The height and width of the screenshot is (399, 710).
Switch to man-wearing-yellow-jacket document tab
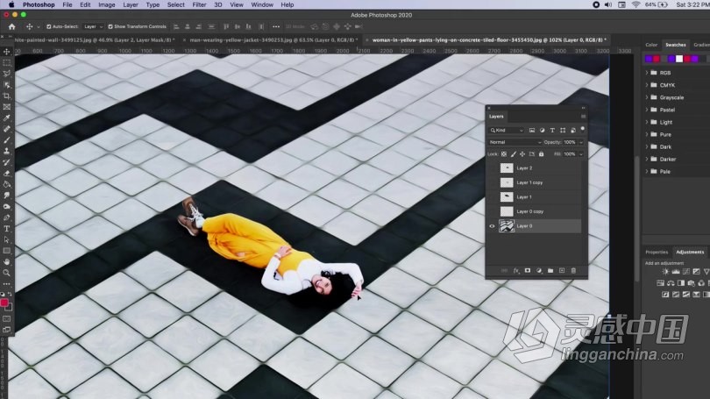click(x=272, y=39)
